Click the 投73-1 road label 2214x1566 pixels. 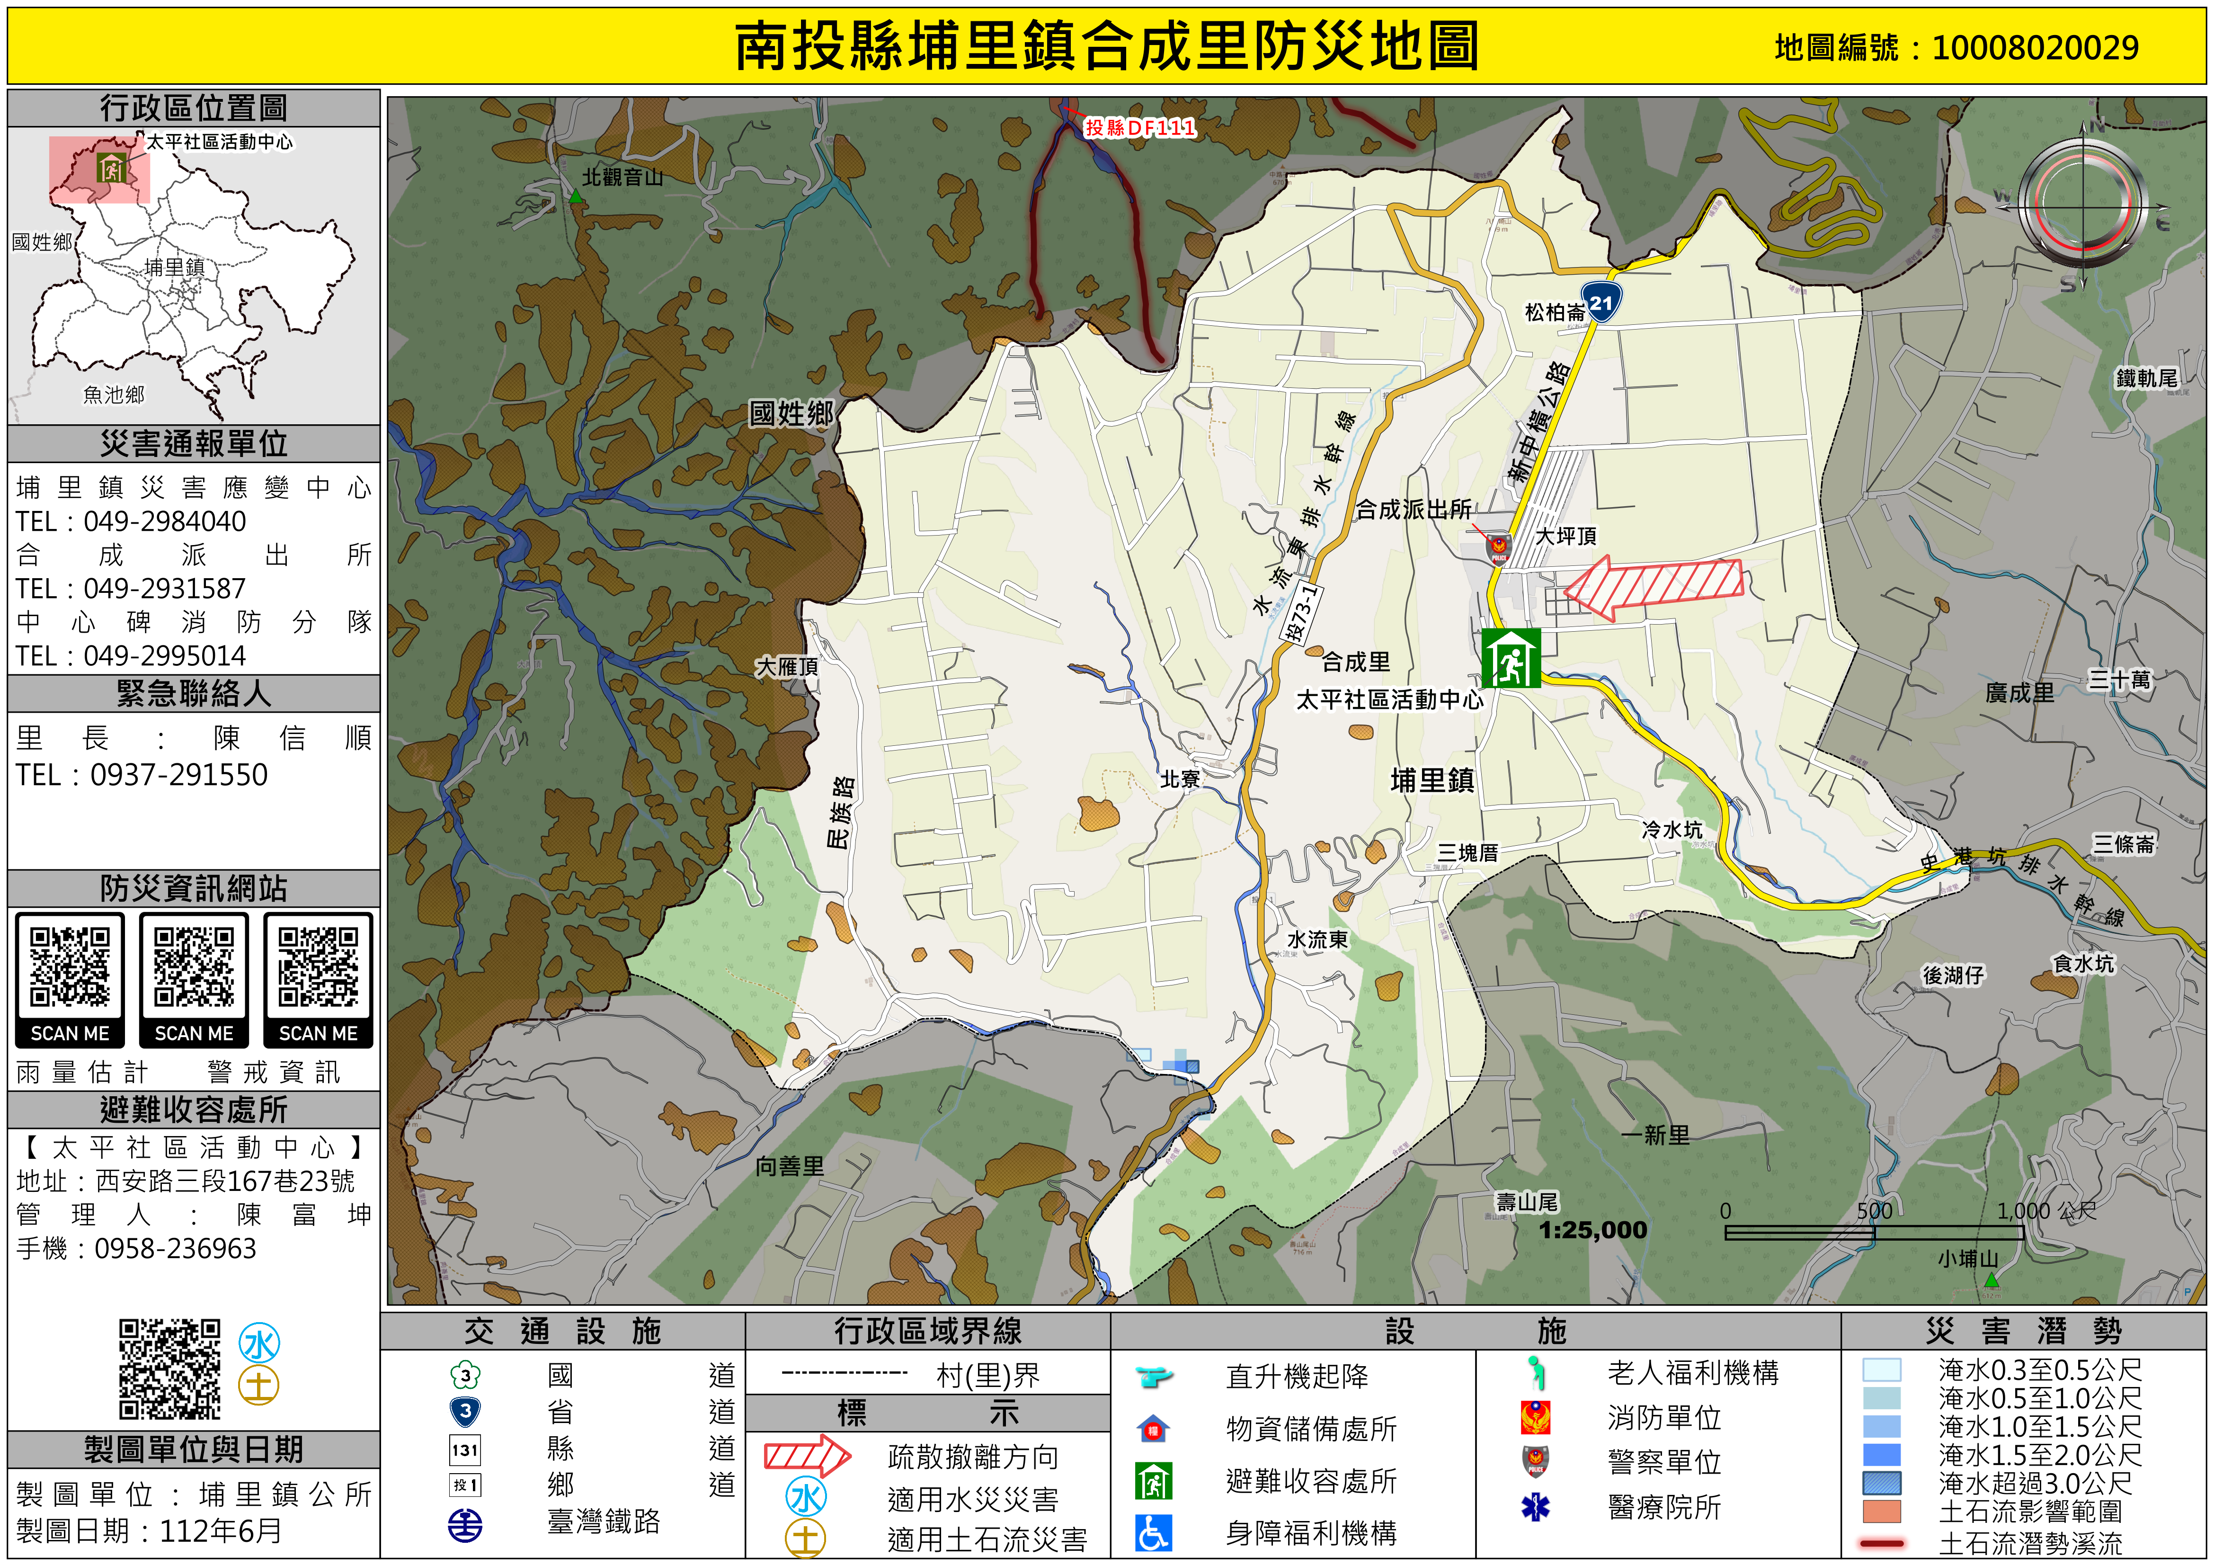pos(1302,614)
